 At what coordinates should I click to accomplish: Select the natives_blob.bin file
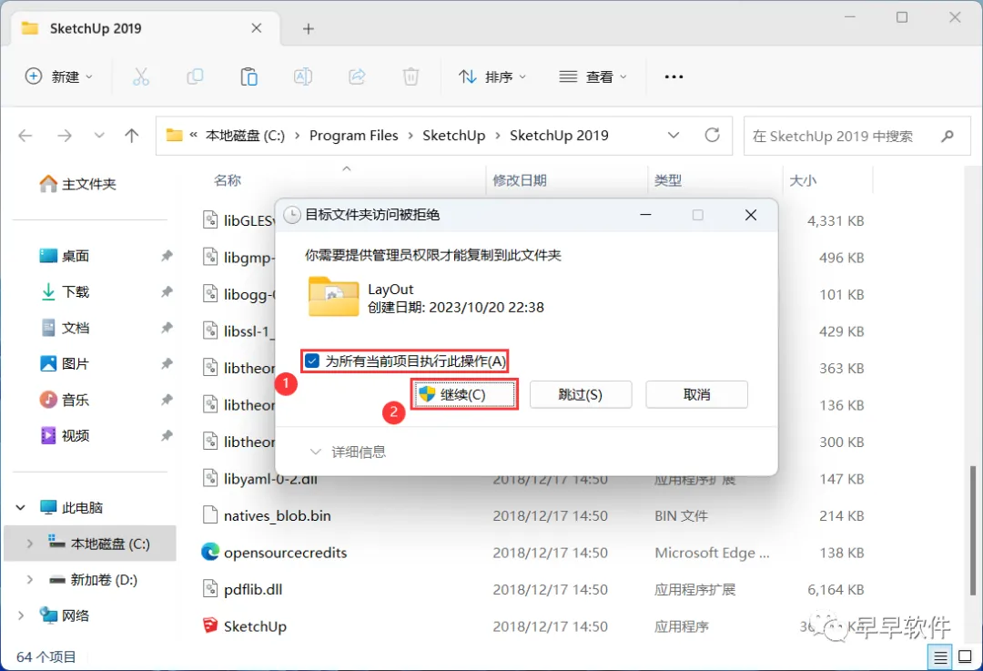[x=277, y=515]
